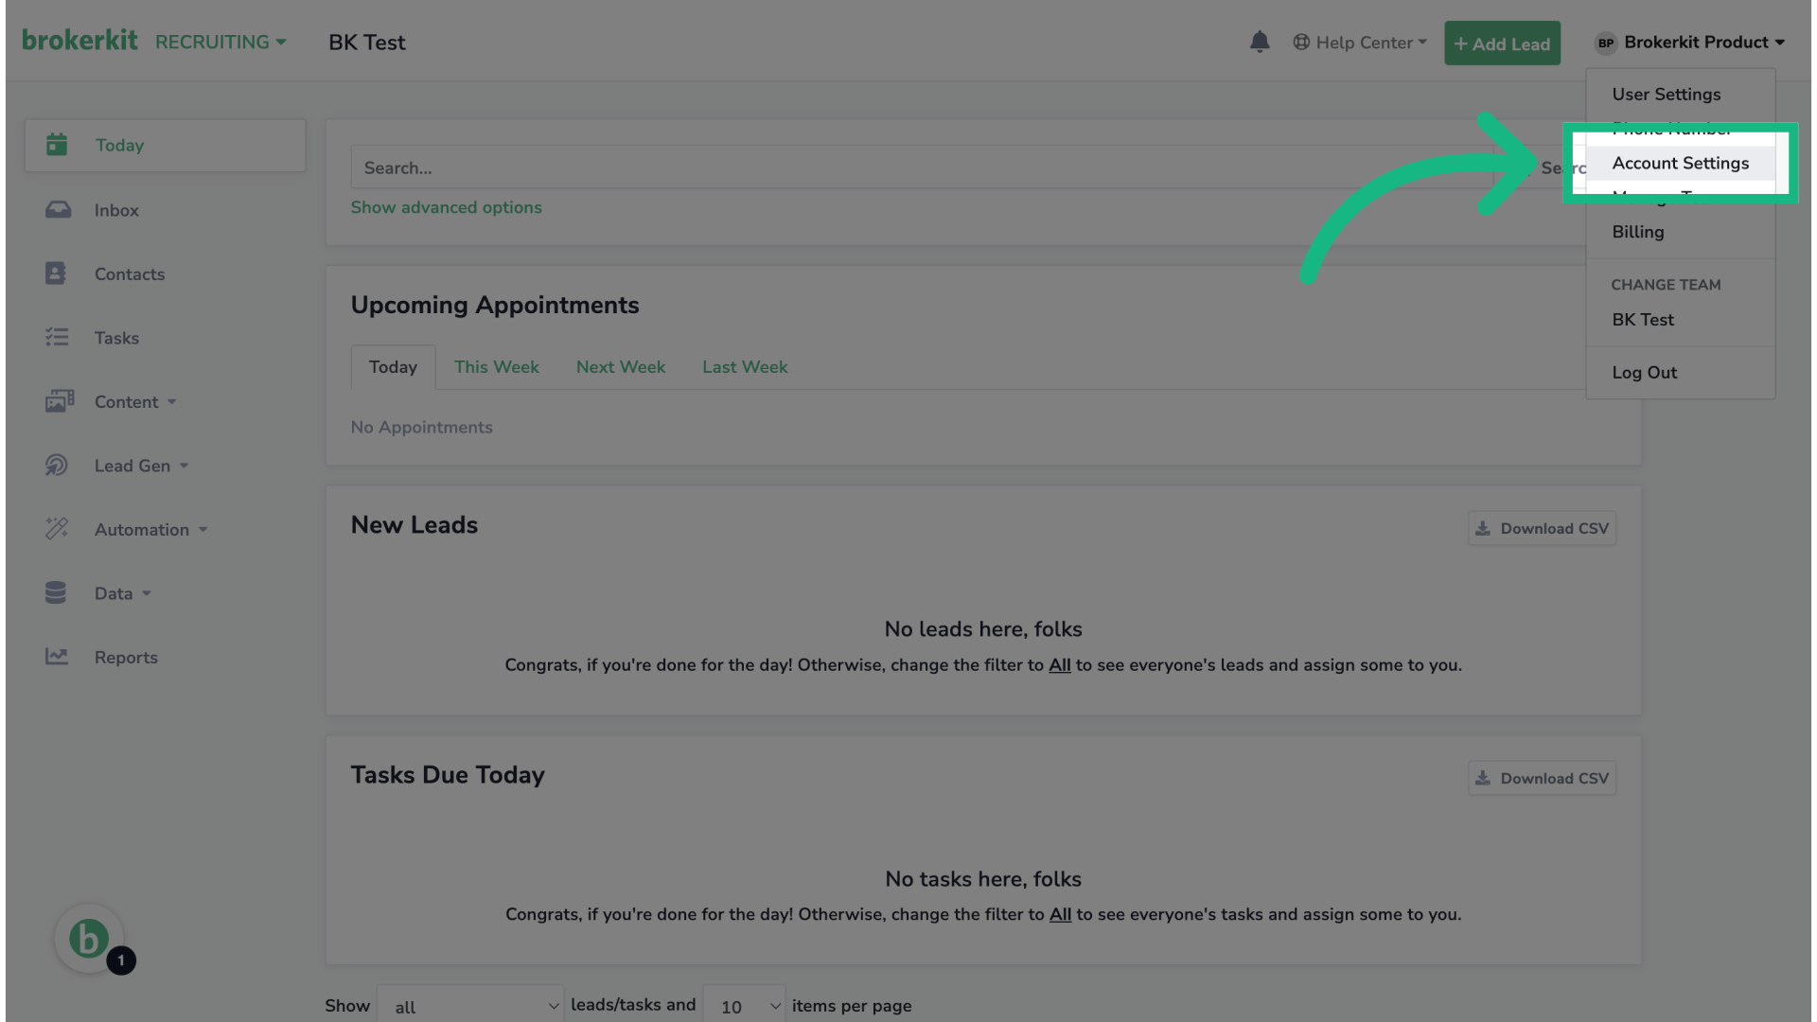Click the All link in Tasks message
This screenshot has height=1022, width=1817.
[x=1060, y=915]
